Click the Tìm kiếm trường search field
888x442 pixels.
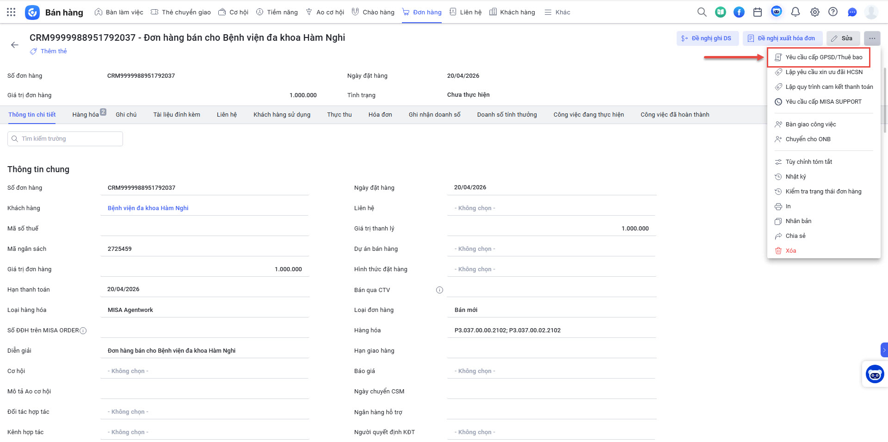[65, 139]
